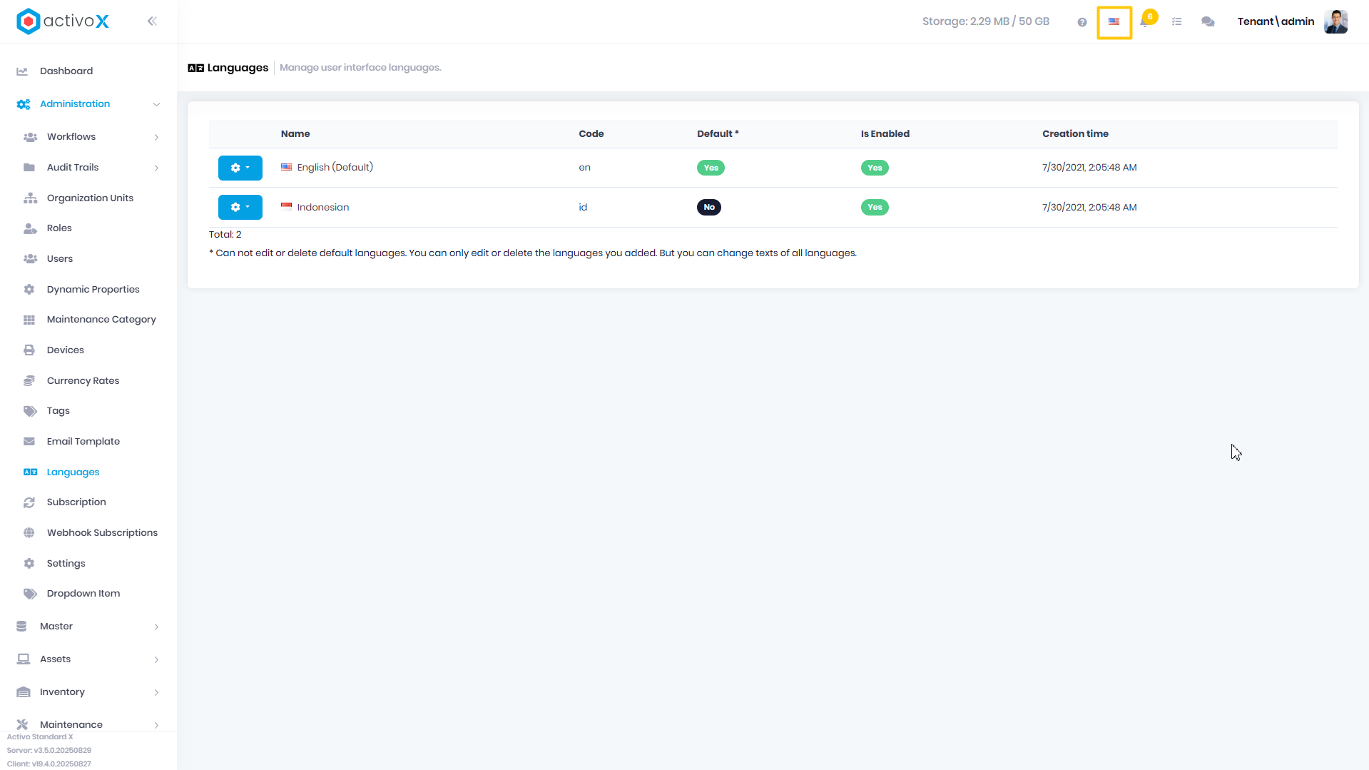Click the Subscription refresh icon
The height and width of the screenshot is (770, 1369).
point(29,502)
